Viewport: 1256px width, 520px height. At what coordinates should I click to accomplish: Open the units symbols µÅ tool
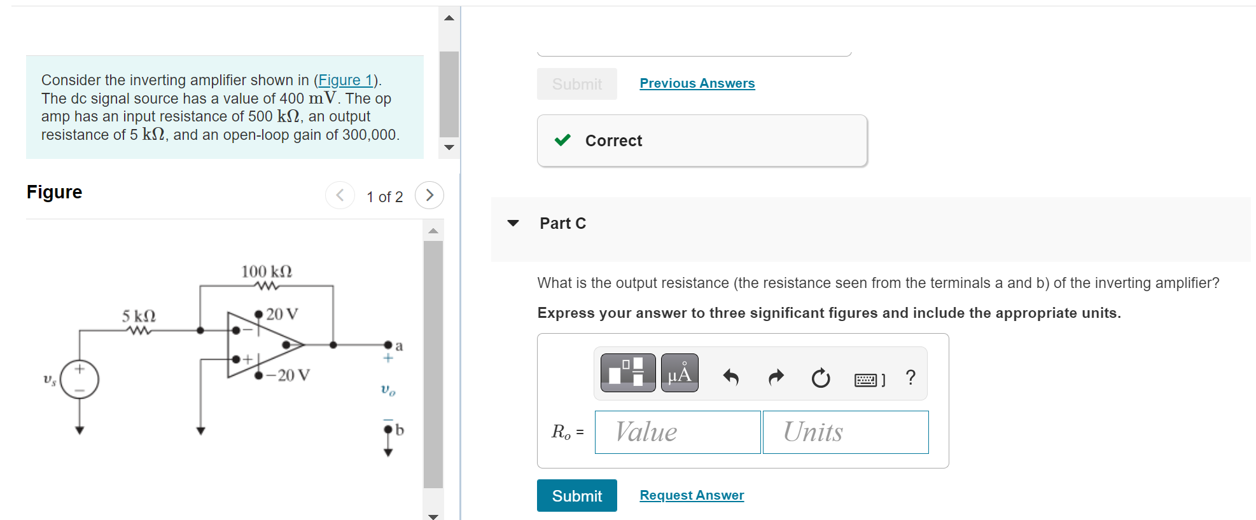680,373
